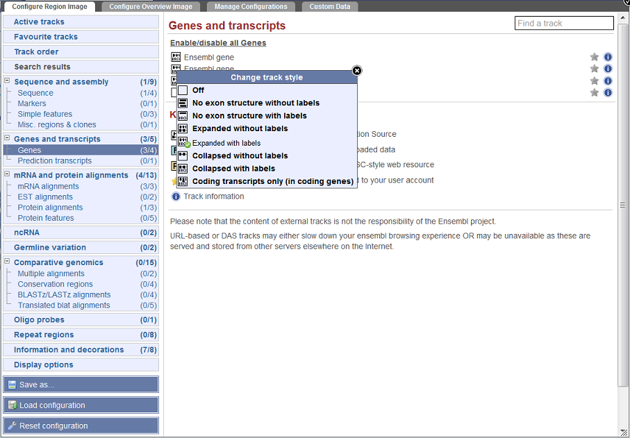Switch to Configure Overview Image tab
Image resolution: width=630 pixels, height=438 pixels.
pos(150,6)
